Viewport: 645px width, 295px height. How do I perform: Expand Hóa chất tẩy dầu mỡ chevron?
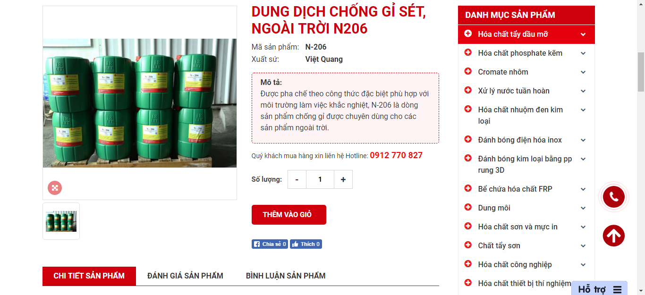[x=583, y=34]
